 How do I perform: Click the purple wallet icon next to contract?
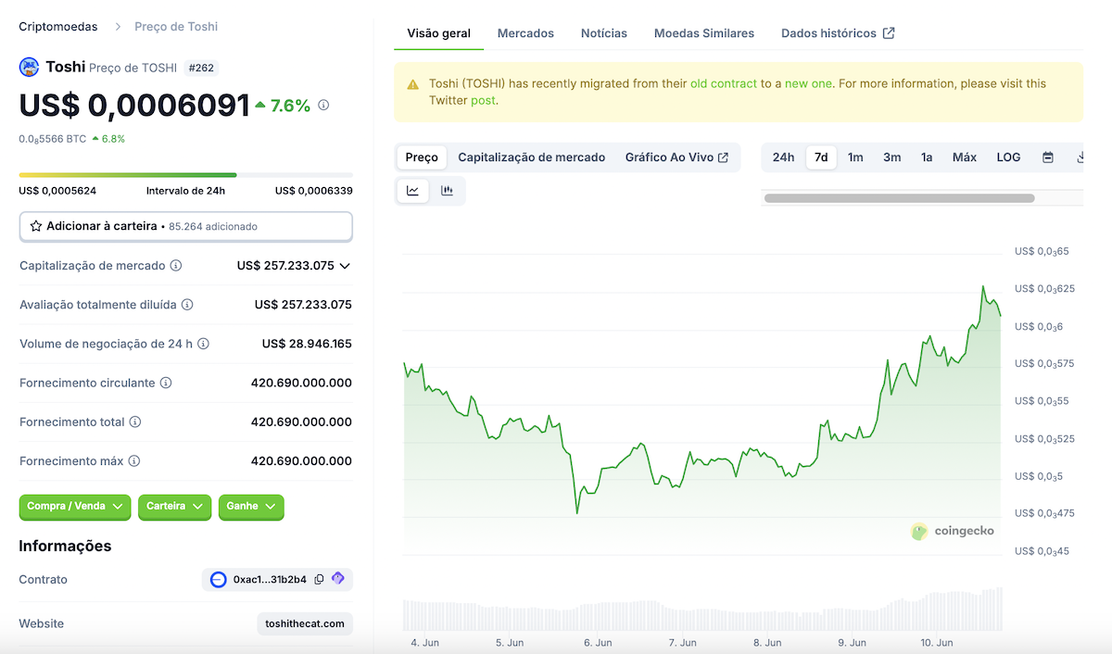coord(338,579)
